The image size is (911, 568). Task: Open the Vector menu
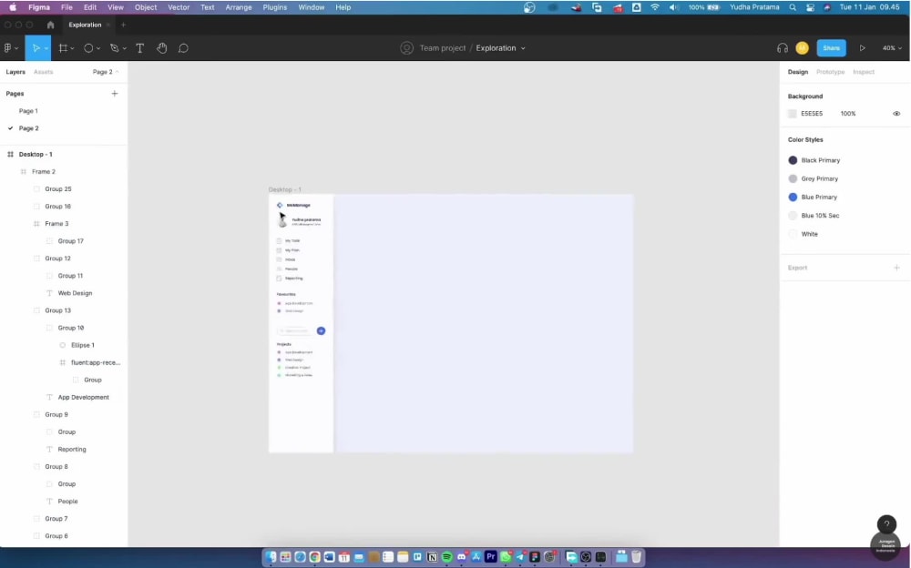click(179, 7)
